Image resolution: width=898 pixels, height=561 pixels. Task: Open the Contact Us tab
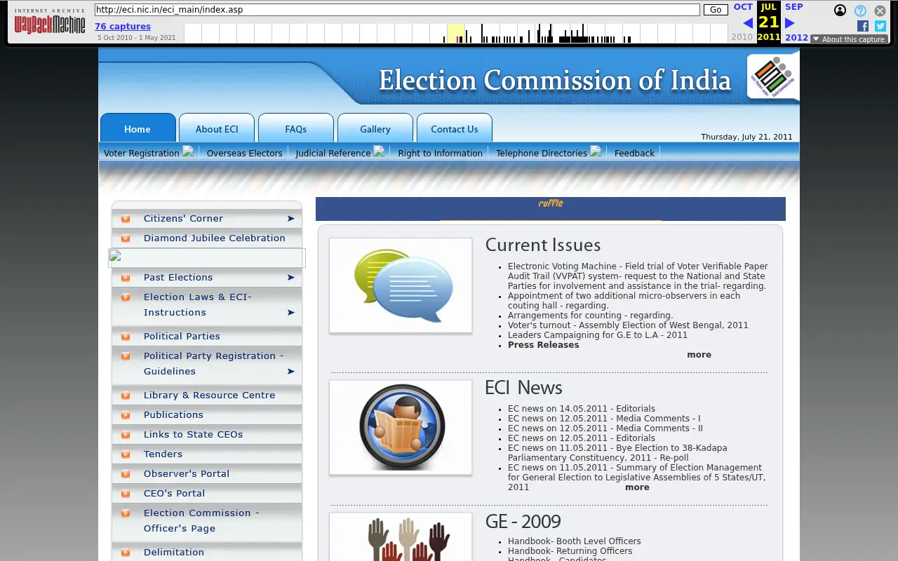(455, 128)
